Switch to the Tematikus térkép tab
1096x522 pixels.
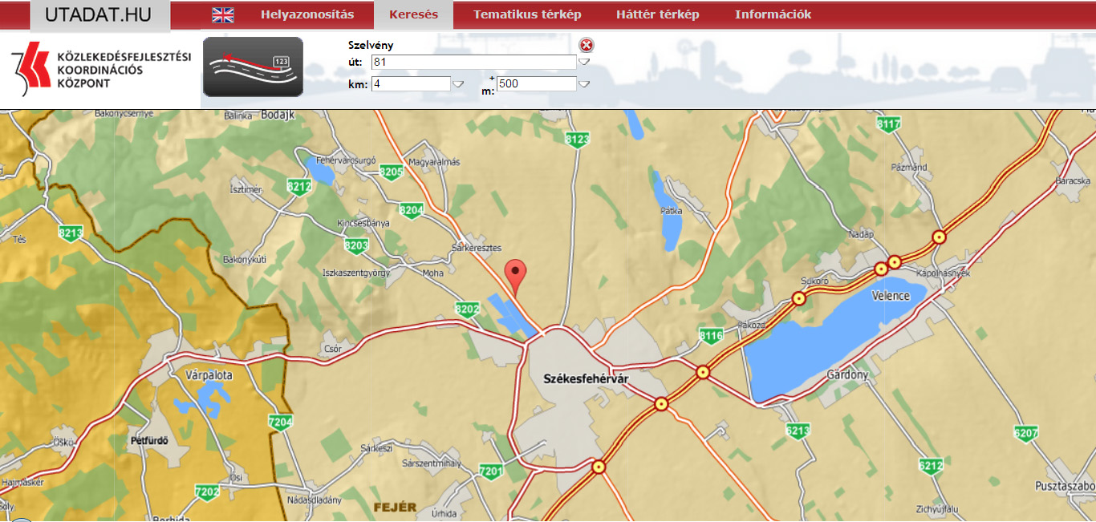click(x=527, y=14)
